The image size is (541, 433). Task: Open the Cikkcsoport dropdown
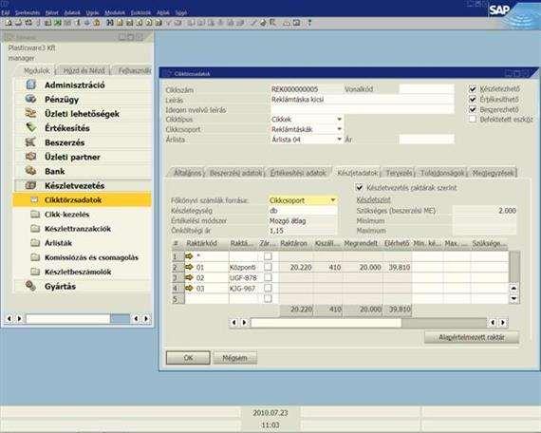click(340, 129)
